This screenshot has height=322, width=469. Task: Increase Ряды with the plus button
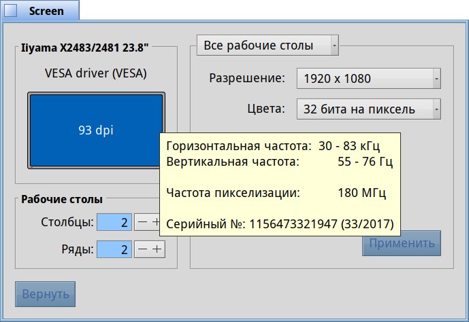tap(157, 249)
